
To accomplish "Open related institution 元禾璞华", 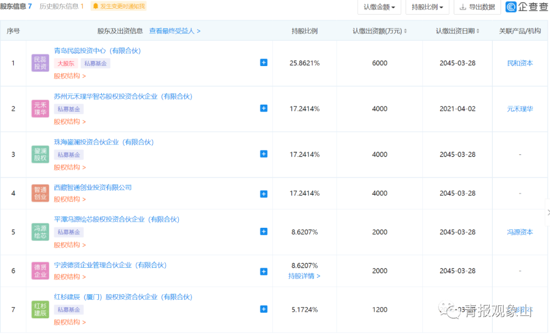I will [520, 109].
